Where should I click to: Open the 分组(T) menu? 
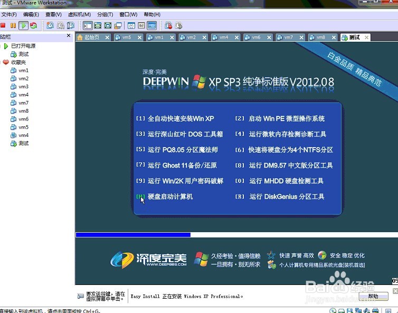[x=105, y=14]
